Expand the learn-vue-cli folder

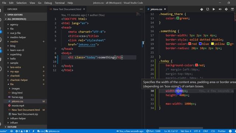coord(17,50)
